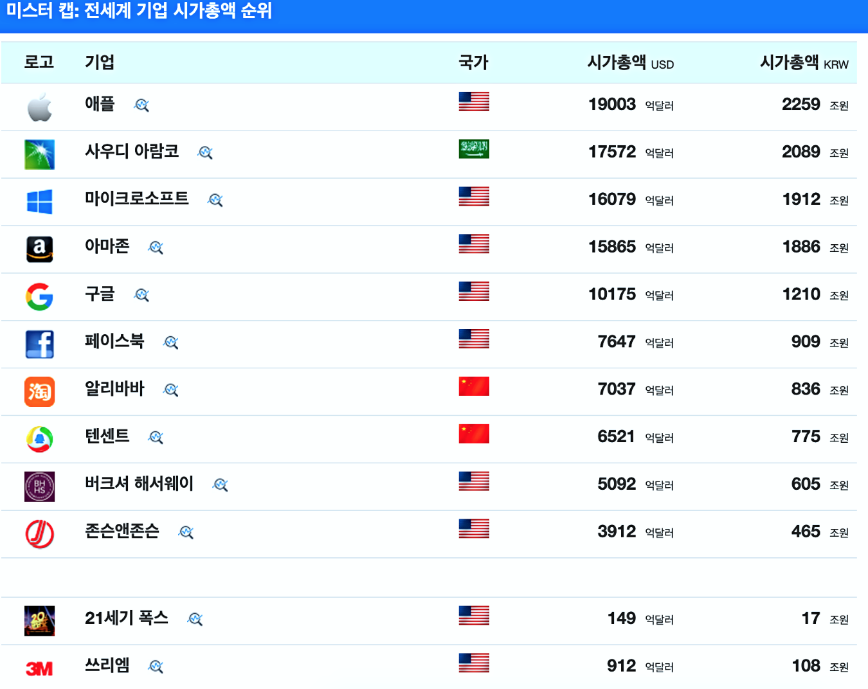
Task: Open the 존슨앤존슨 company link
Action: [x=122, y=531]
